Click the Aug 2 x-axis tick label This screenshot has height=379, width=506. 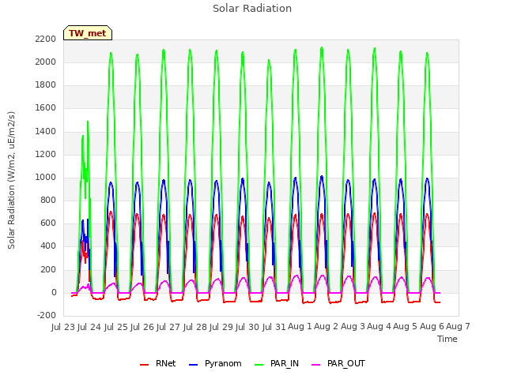[x=327, y=326]
